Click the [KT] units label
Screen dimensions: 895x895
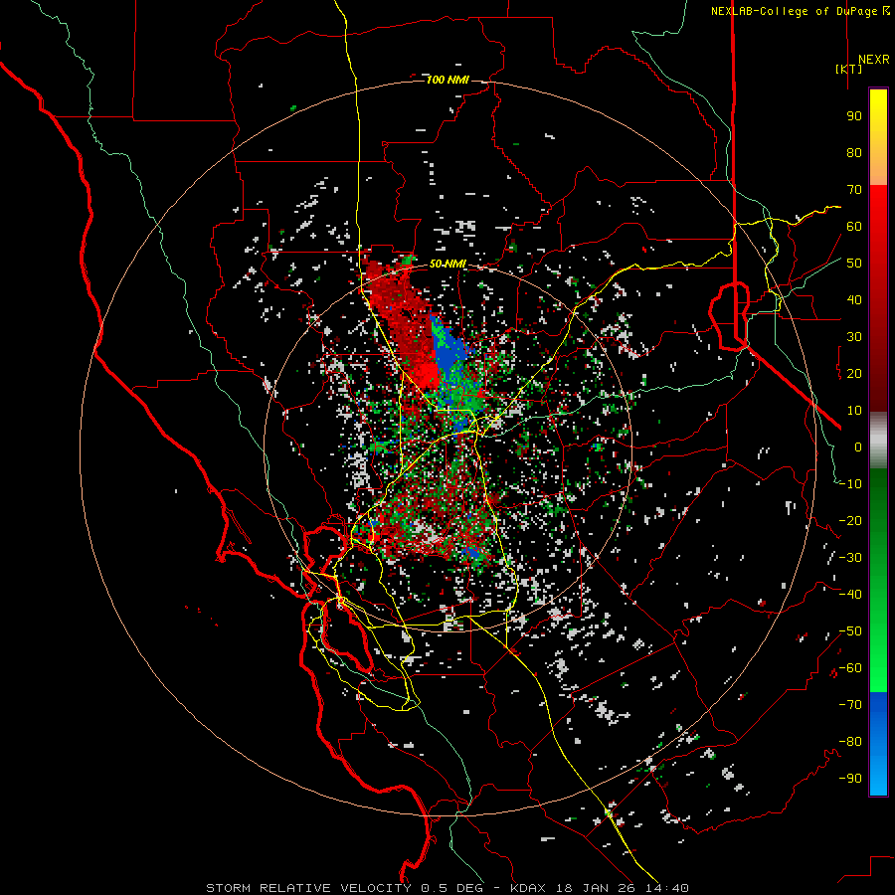[849, 69]
